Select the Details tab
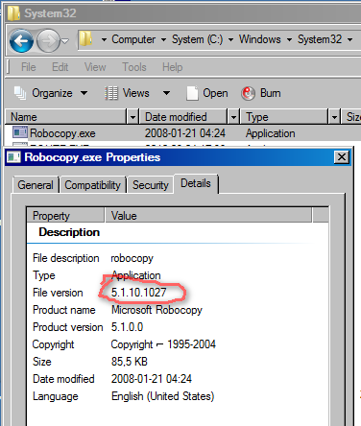The image size is (361, 426). tap(196, 183)
